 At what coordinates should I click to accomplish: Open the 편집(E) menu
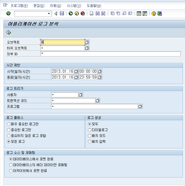click(x=39, y=6)
